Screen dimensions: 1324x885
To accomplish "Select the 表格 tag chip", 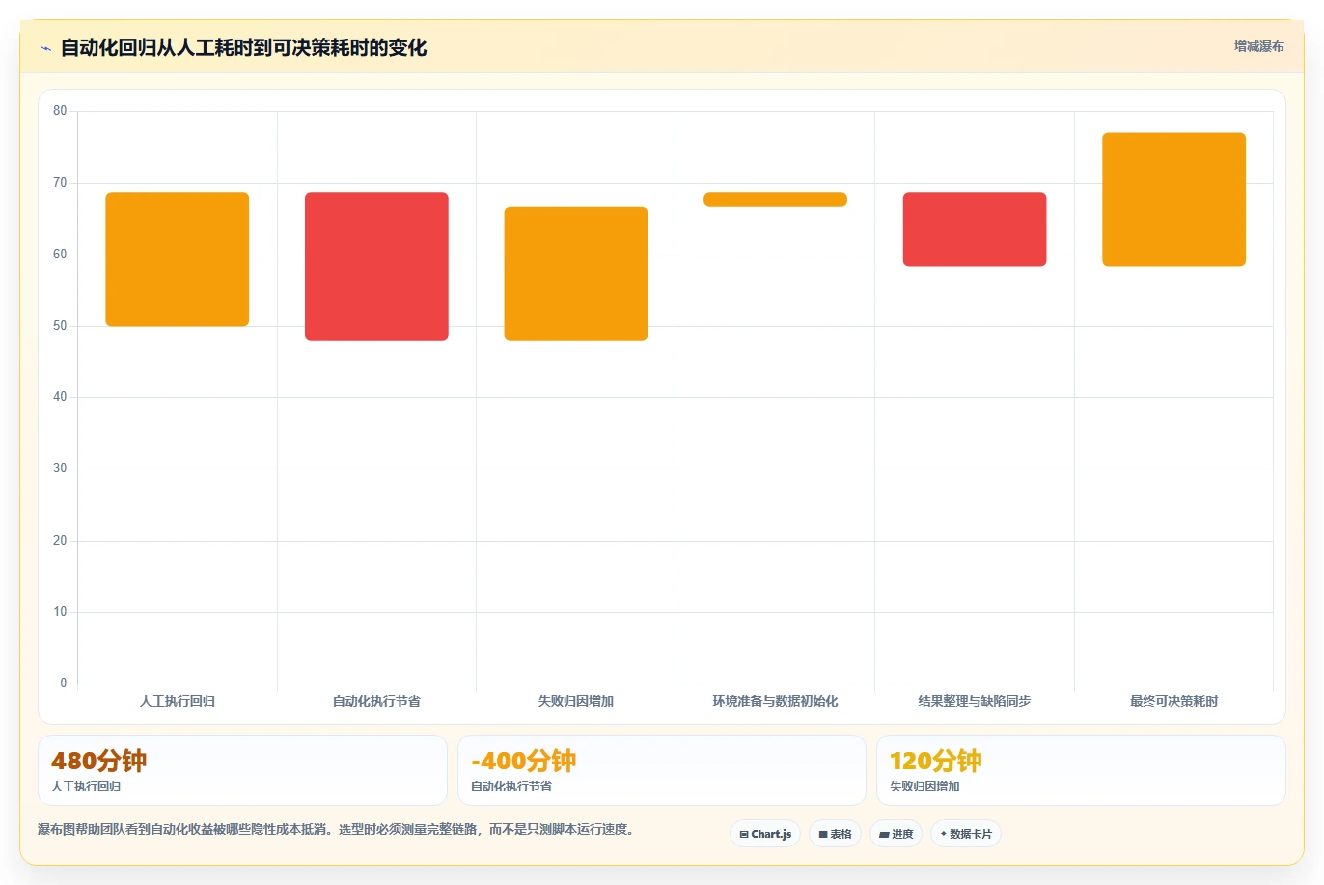I will tap(835, 834).
